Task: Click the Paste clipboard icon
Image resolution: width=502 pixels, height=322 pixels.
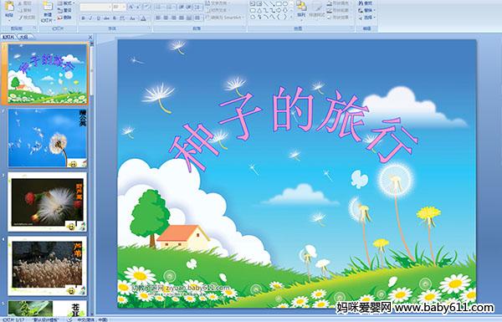Action: (9, 8)
